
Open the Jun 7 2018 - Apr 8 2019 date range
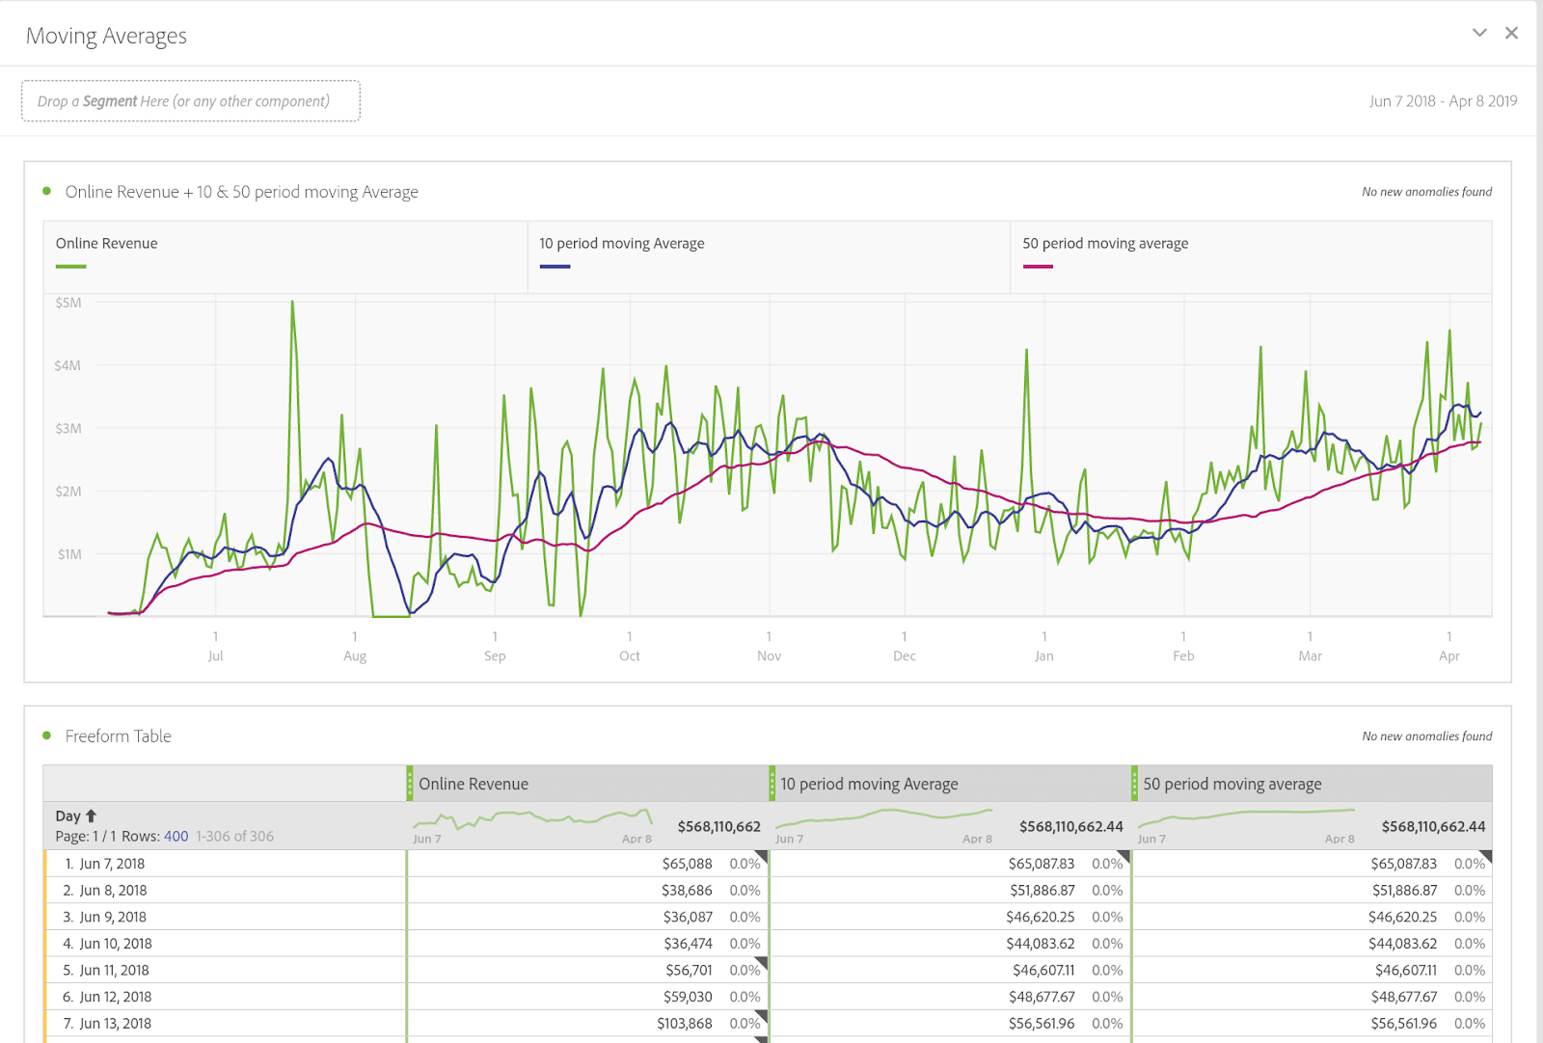point(1443,101)
